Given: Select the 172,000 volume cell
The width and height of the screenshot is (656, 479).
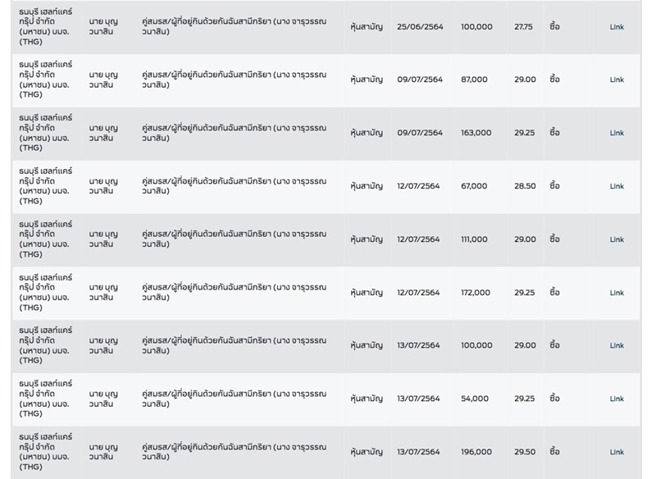Looking at the screenshot, I should coord(476,293).
